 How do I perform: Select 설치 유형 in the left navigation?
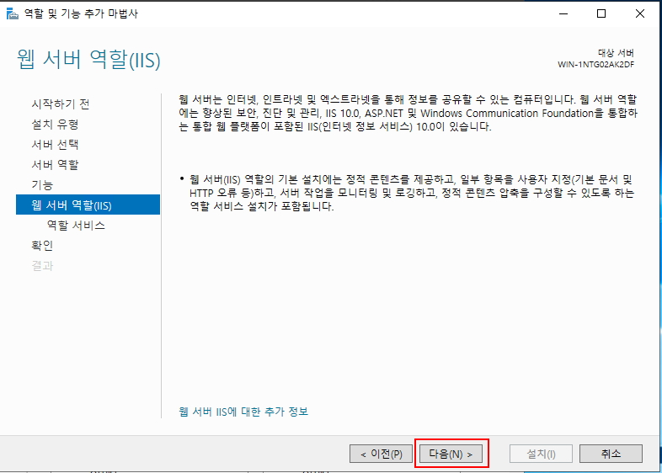[x=55, y=124]
